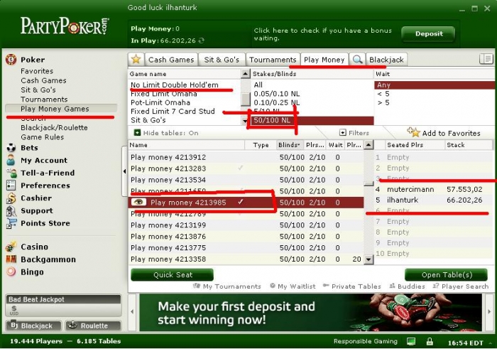
Task: Open the Filters dropdown
Action: pyautogui.click(x=354, y=133)
